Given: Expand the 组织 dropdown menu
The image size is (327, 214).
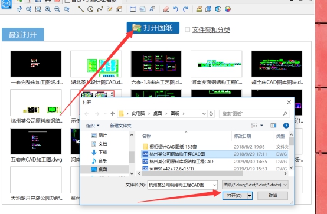Looking at the screenshot, I should click(93, 126).
